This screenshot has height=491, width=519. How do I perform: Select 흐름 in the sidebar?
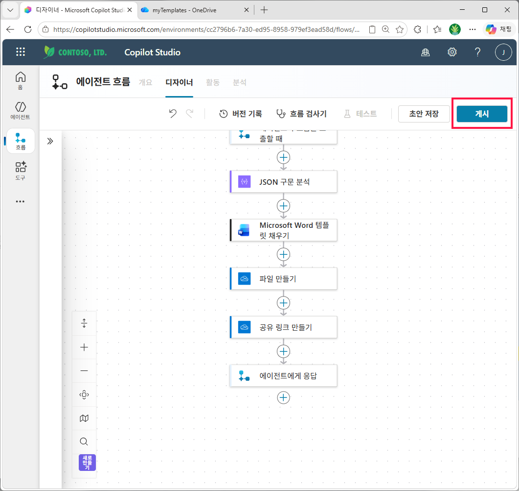pos(21,141)
